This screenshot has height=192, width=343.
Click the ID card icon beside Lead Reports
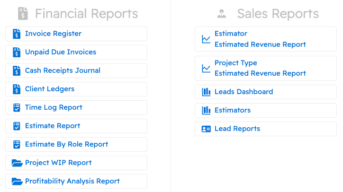(x=206, y=129)
